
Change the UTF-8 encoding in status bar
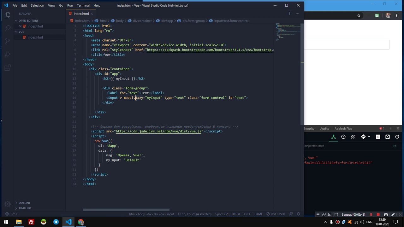(235, 214)
